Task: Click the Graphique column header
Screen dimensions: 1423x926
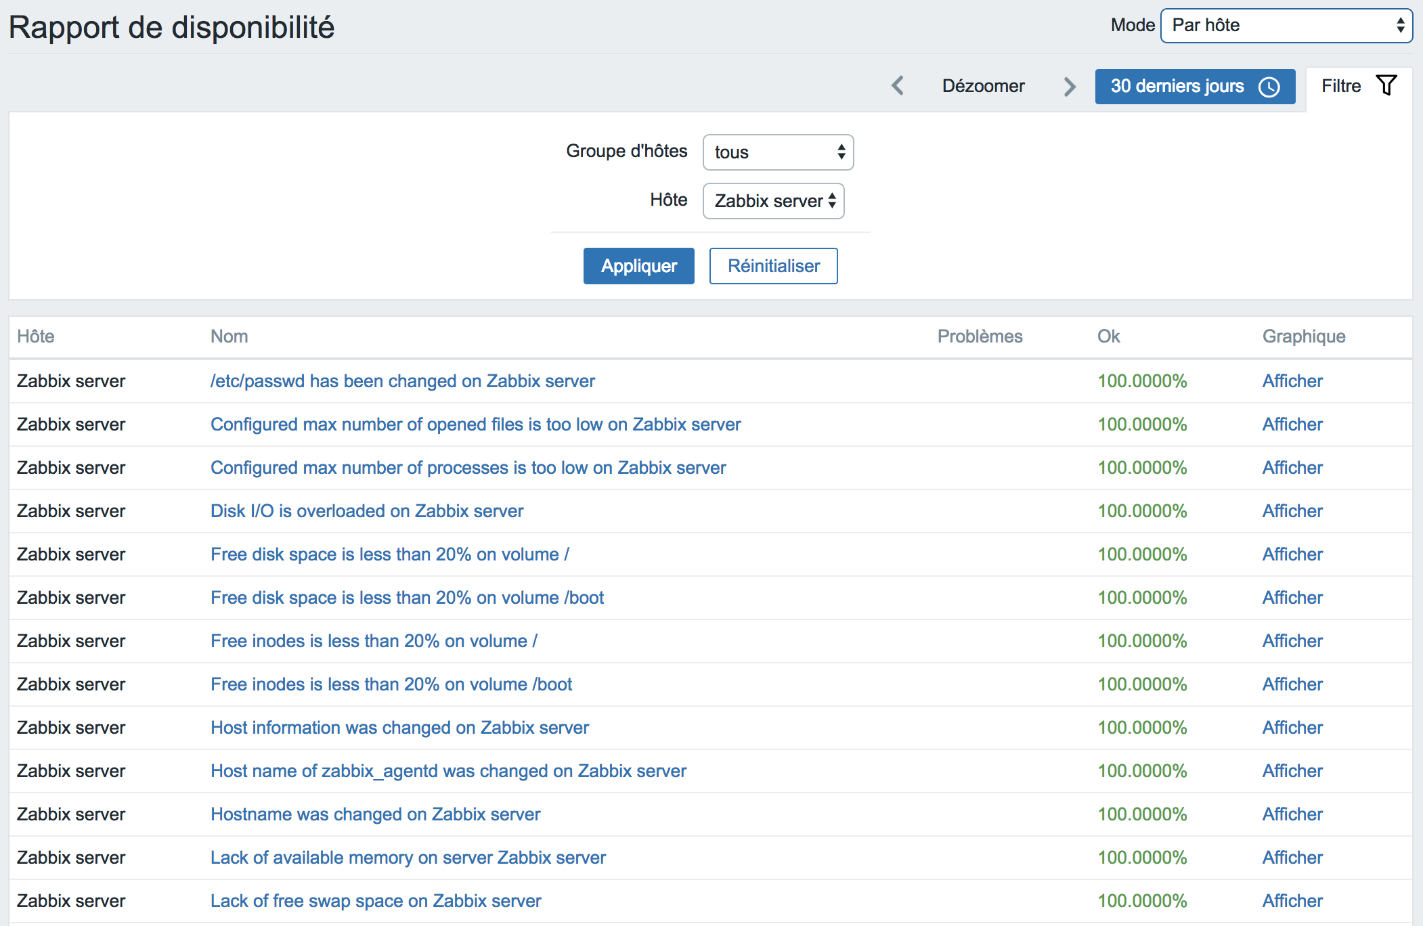Action: (x=1304, y=336)
